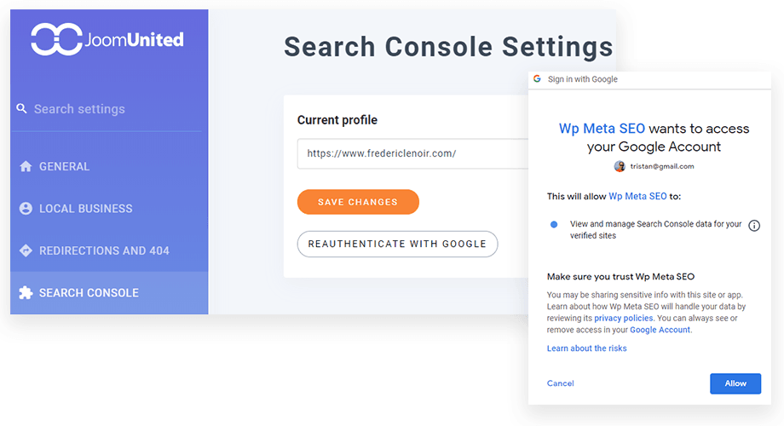The image size is (784, 426).
Task: Open the Local Business tab
Action: (x=85, y=208)
